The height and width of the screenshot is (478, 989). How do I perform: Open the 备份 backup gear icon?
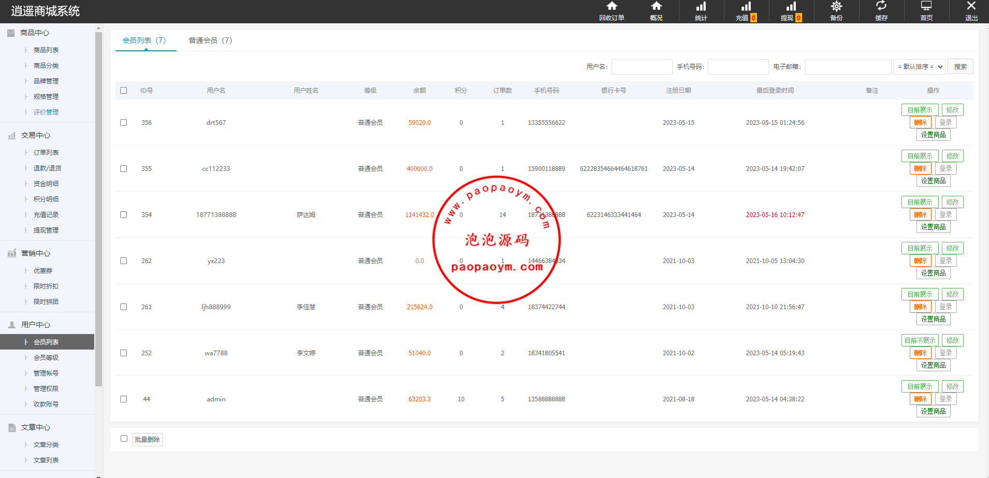[x=836, y=7]
